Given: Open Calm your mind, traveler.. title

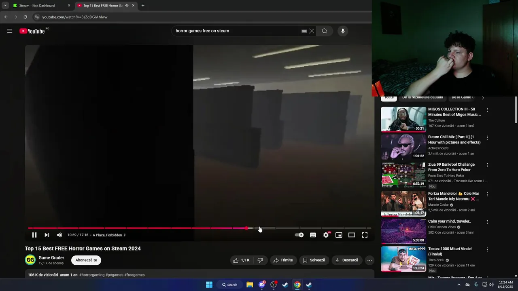Looking at the screenshot, I should [450, 221].
